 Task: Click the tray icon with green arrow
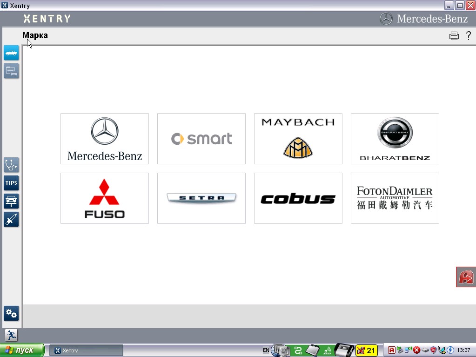click(400, 350)
